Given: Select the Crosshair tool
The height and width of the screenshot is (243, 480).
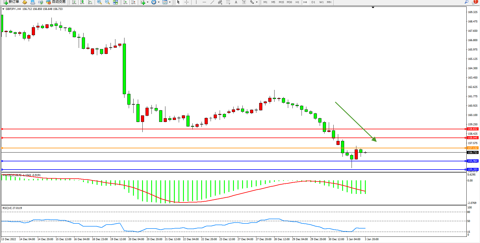Looking at the screenshot, I should 186,2.
